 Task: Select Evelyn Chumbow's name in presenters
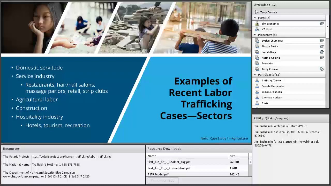[x=272, y=41]
